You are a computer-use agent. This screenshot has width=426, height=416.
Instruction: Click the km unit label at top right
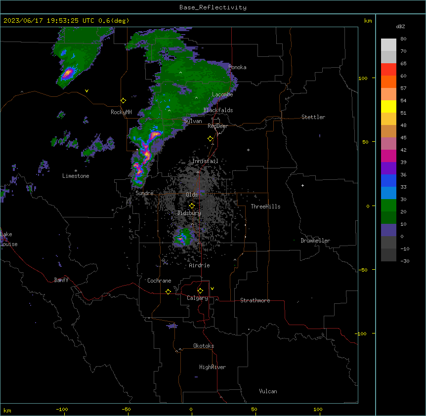point(368,21)
